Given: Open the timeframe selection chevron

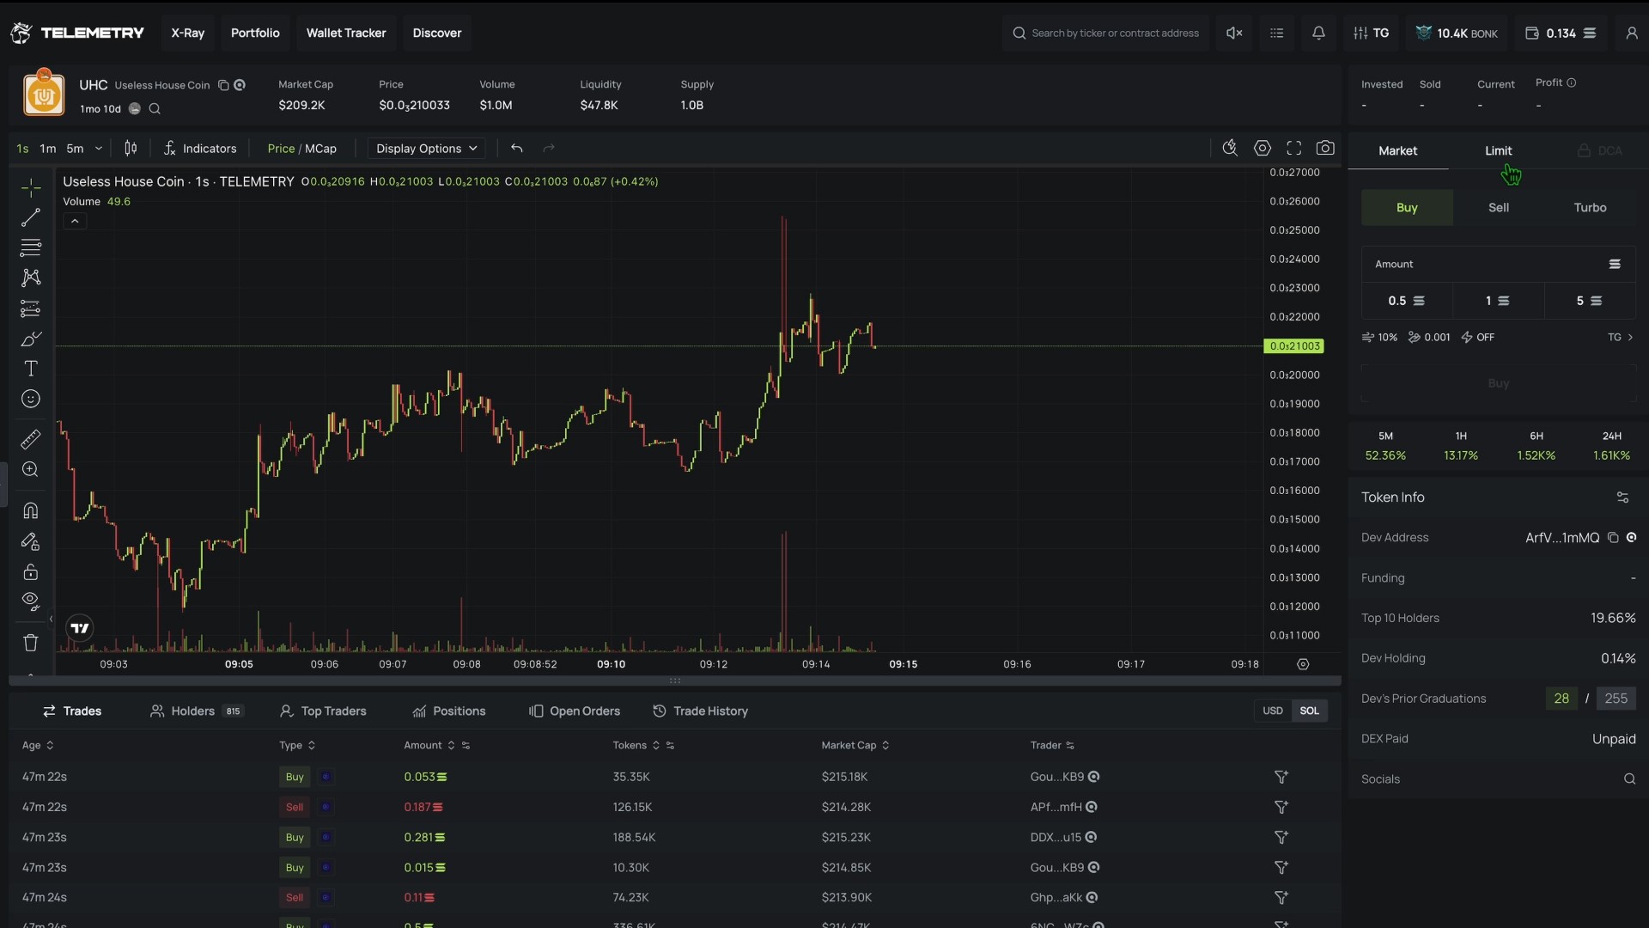Looking at the screenshot, I should tap(99, 148).
